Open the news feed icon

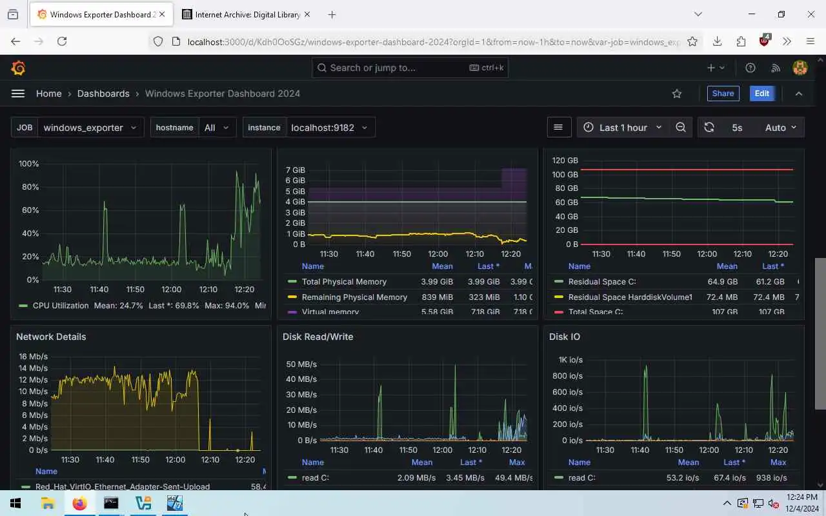pyautogui.click(x=776, y=68)
